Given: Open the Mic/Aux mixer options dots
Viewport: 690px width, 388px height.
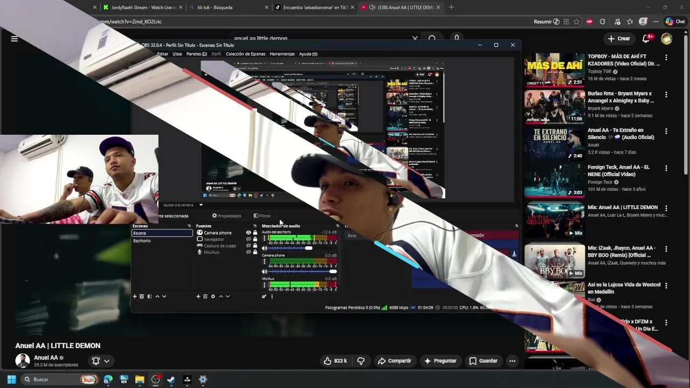Looking at the screenshot, I should [x=264, y=285].
